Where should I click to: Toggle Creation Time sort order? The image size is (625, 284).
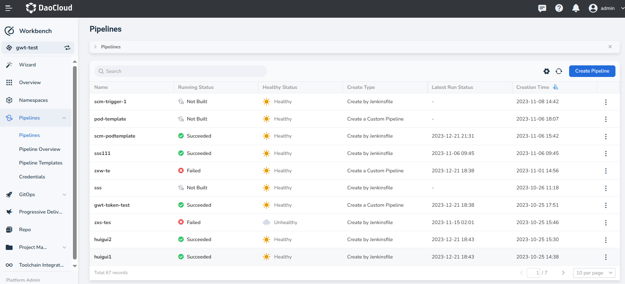[555, 87]
